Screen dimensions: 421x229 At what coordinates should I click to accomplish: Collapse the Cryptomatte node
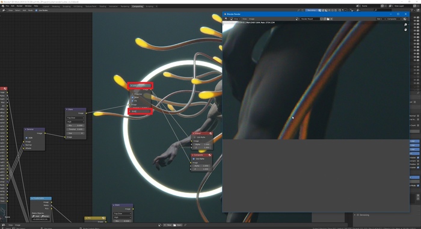click(x=32, y=198)
